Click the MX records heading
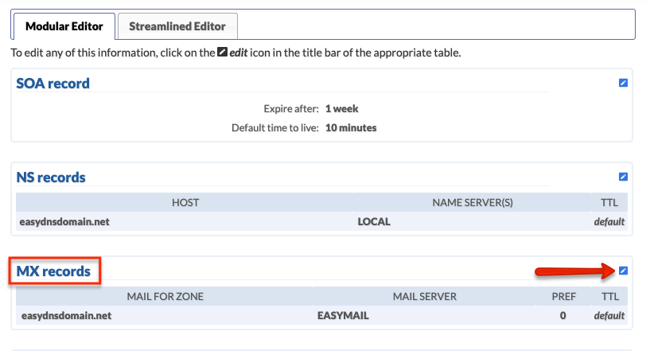 coord(53,271)
